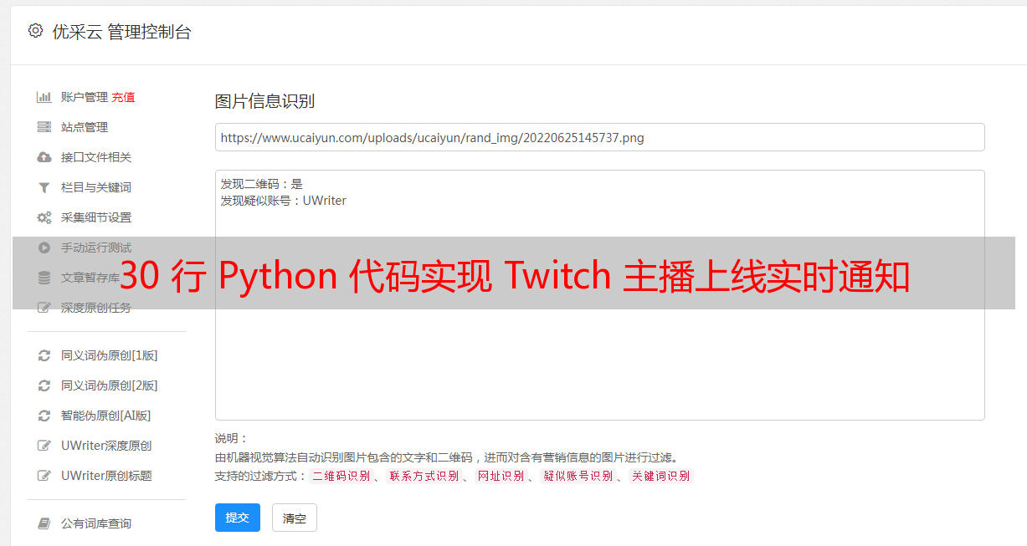Image resolution: width=1027 pixels, height=546 pixels.
Task: Open UWriter原创标题 page
Action: coord(106,476)
